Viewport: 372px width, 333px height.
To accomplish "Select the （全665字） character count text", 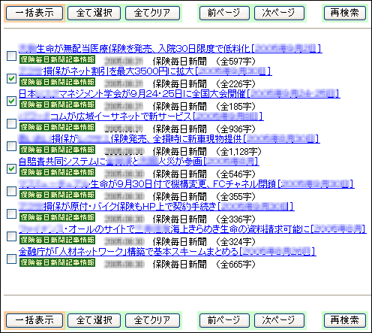I will click(235, 265).
